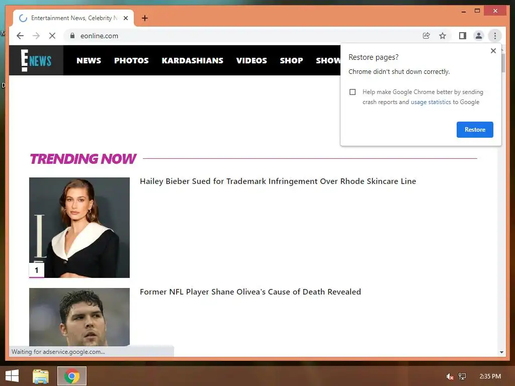Click the padlock site info icon
This screenshot has width=515, height=386.
(x=72, y=36)
